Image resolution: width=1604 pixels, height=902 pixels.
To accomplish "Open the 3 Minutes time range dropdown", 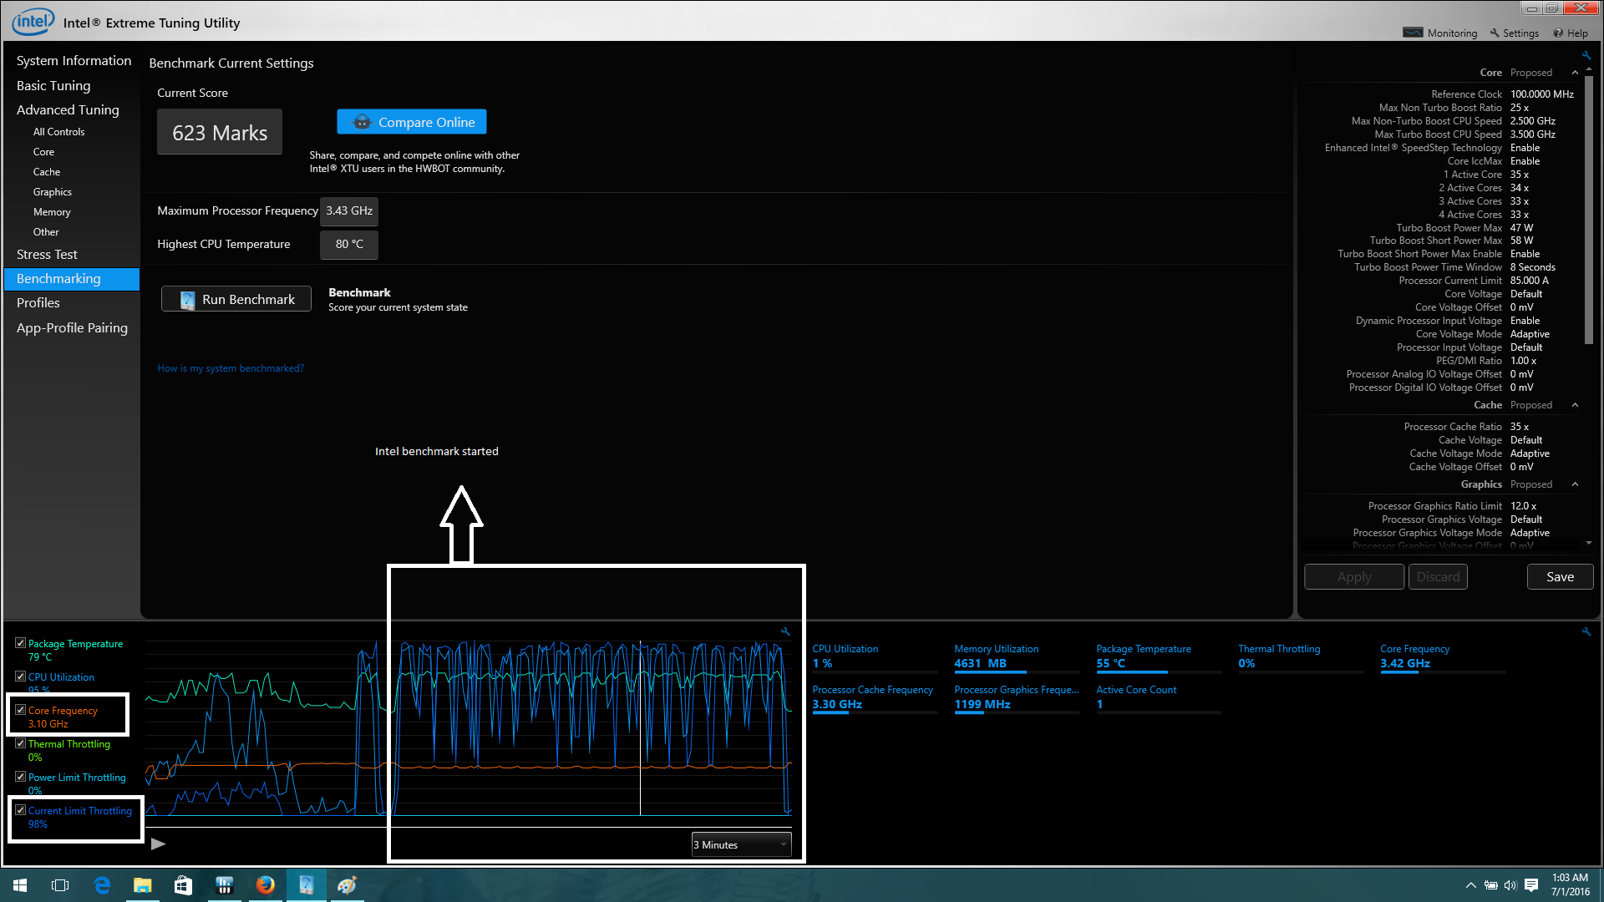I will click(741, 845).
